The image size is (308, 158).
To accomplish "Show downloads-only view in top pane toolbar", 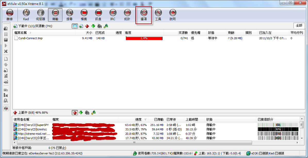I will (x=81, y=26).
